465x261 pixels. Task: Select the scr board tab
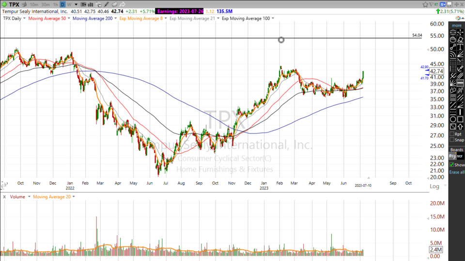pos(460,156)
